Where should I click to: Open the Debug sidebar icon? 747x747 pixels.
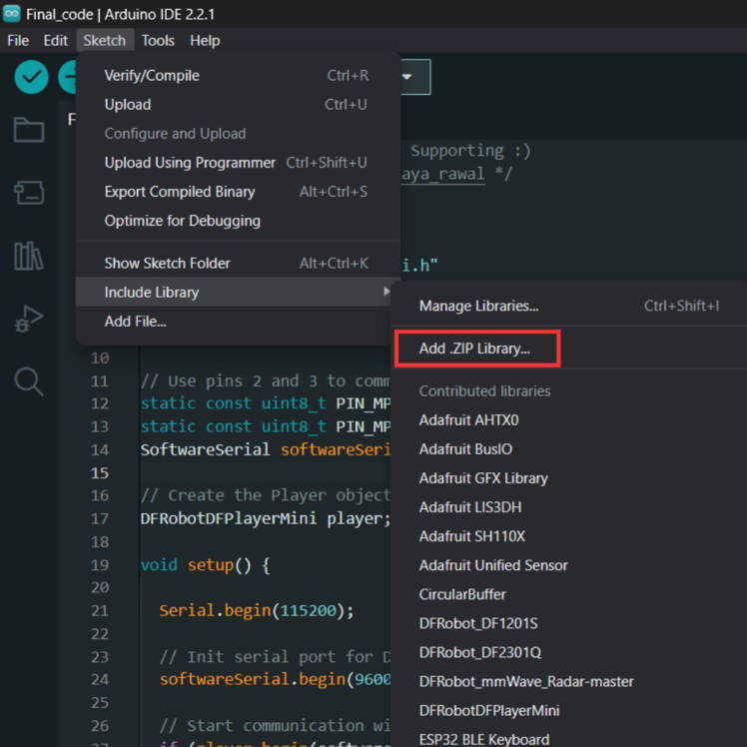pos(29,320)
